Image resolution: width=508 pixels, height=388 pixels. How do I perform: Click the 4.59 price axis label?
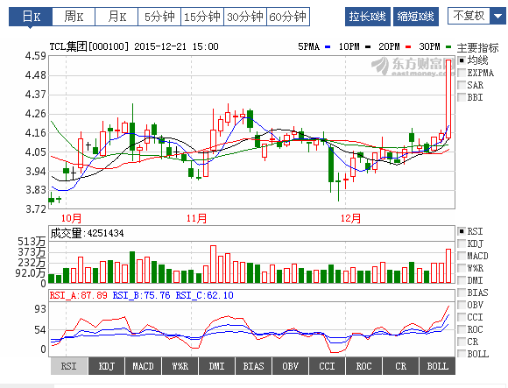[36, 56]
